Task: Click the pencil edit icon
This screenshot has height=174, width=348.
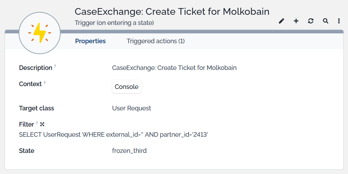Action: (x=281, y=21)
